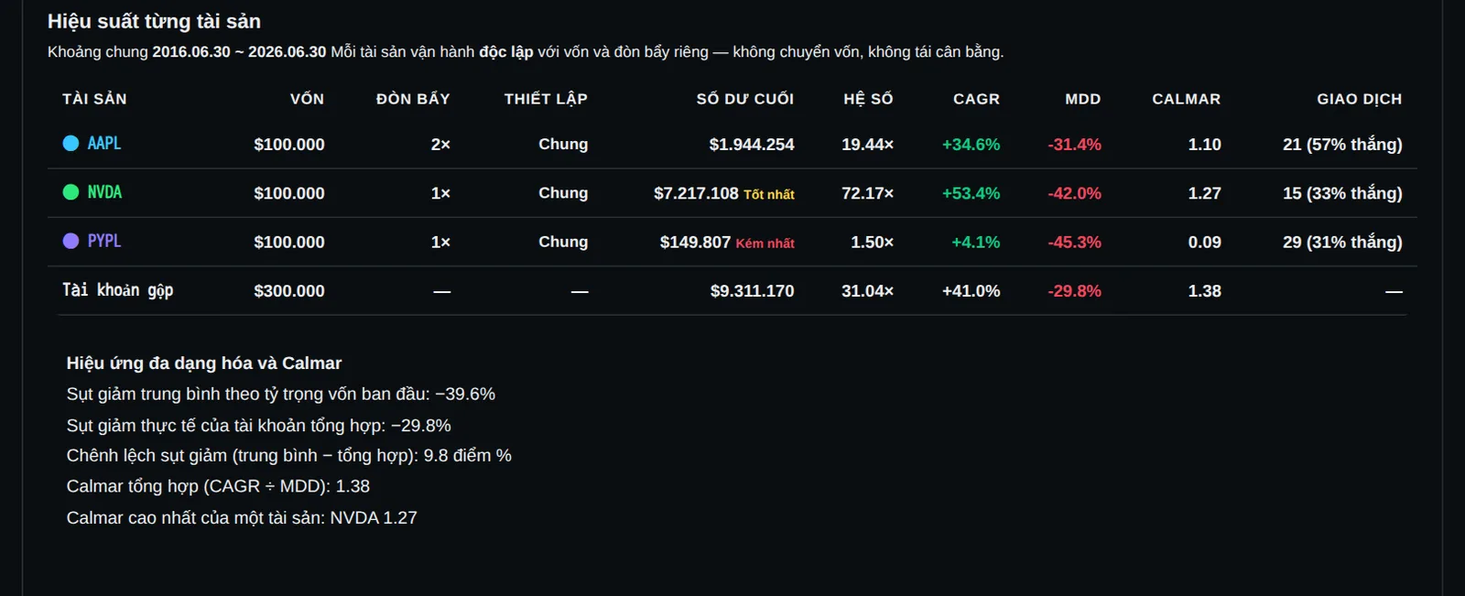Click the 'Hiệu suất từng tài sản' heading

[x=154, y=21]
